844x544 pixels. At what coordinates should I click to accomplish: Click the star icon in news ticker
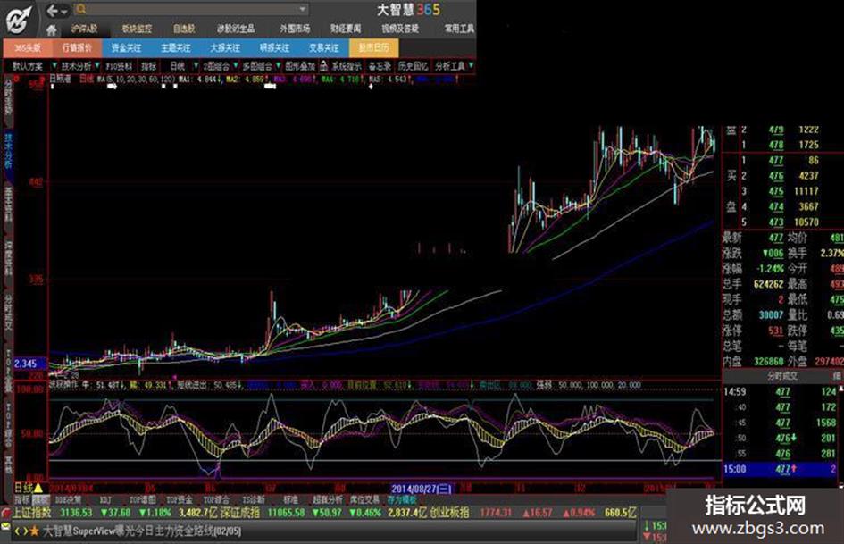[35, 531]
